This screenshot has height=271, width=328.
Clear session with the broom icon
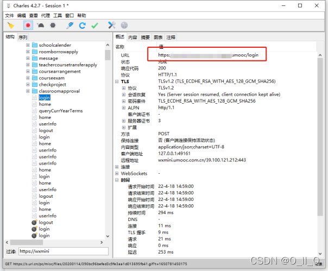click(x=11, y=26)
